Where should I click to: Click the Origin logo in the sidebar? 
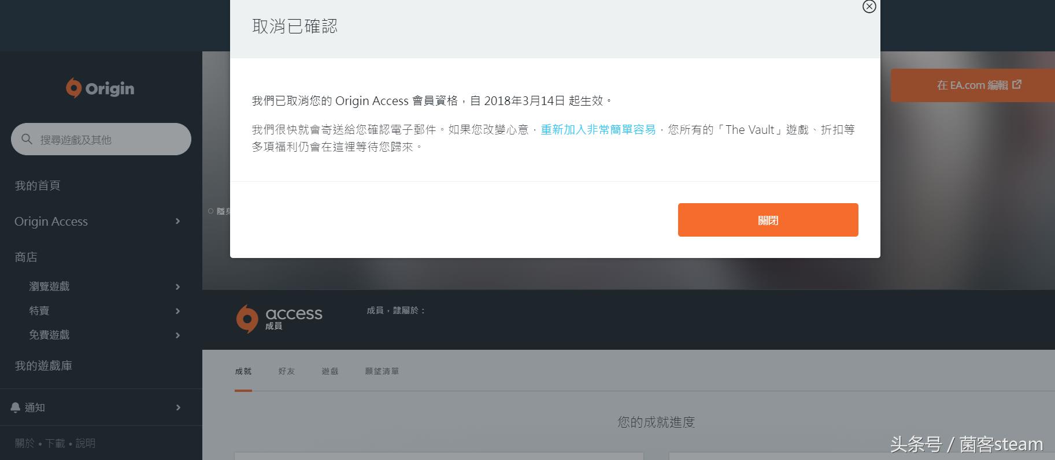[x=100, y=88]
